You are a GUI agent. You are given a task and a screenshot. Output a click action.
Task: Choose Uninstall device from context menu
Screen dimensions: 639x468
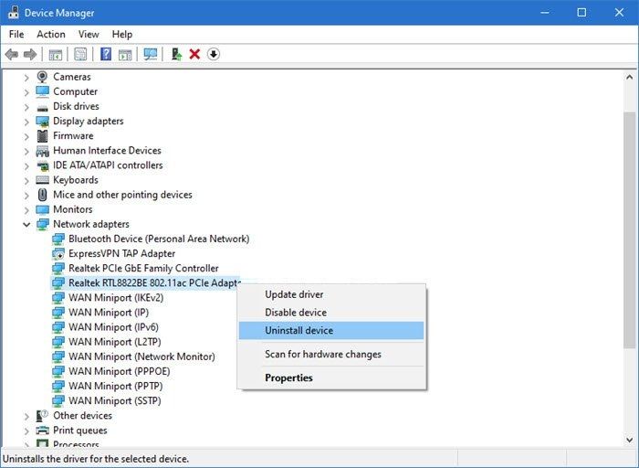299,330
